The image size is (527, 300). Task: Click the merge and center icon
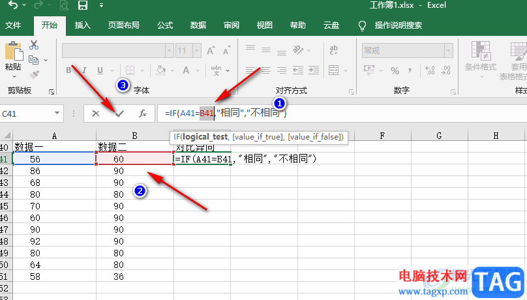[x=334, y=70]
